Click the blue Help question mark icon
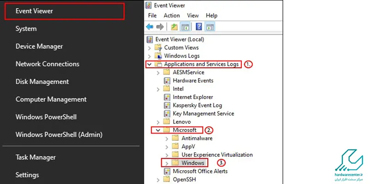The image size is (369, 184). coord(199,27)
